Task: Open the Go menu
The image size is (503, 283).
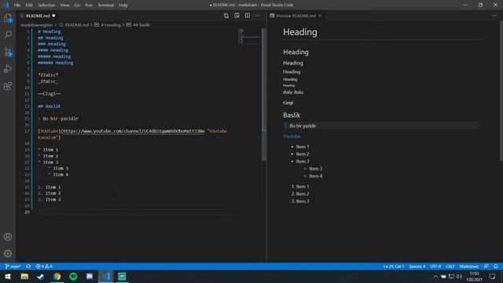Action: 77,6
